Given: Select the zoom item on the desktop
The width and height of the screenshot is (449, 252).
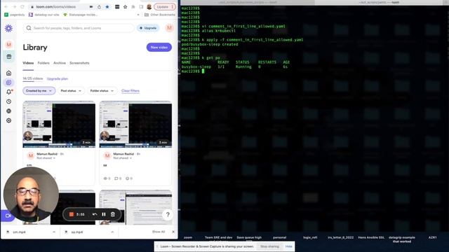Looking at the screenshot, I should [188, 237].
